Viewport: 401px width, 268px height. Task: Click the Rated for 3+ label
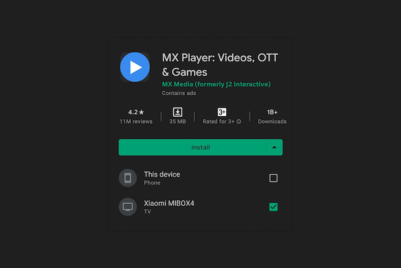[219, 121]
